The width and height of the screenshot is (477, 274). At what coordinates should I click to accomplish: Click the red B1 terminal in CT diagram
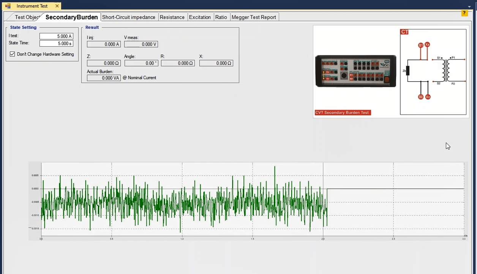click(421, 45)
